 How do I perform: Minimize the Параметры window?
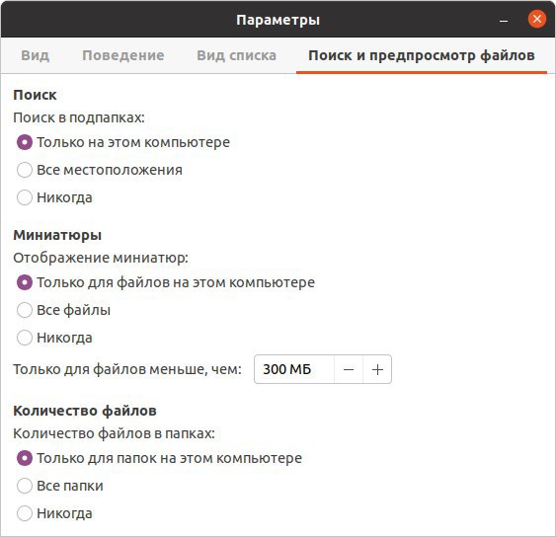pos(504,20)
